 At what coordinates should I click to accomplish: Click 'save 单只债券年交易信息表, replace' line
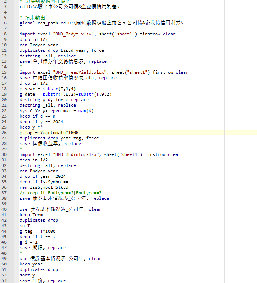pos(63,61)
